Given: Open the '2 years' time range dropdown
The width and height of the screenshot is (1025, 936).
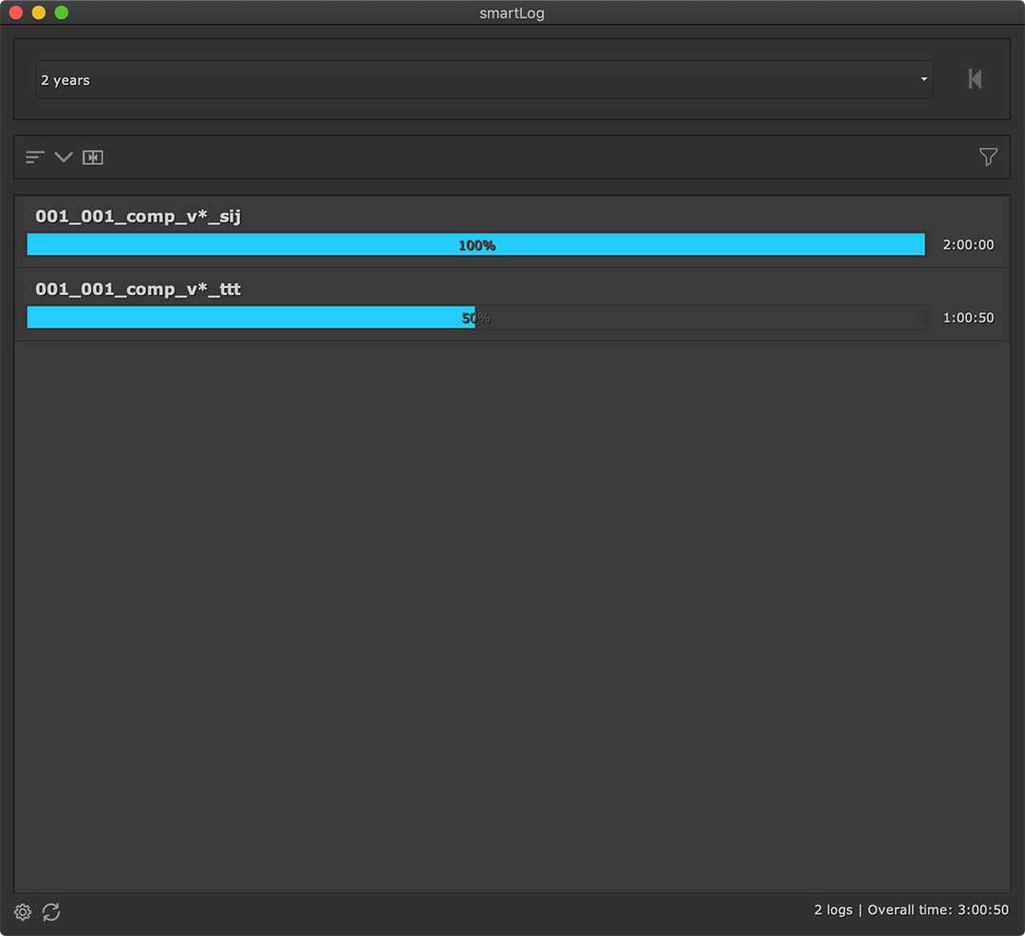Looking at the screenshot, I should click(483, 80).
